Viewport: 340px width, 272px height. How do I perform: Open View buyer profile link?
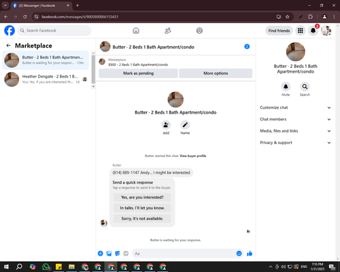tap(193, 156)
